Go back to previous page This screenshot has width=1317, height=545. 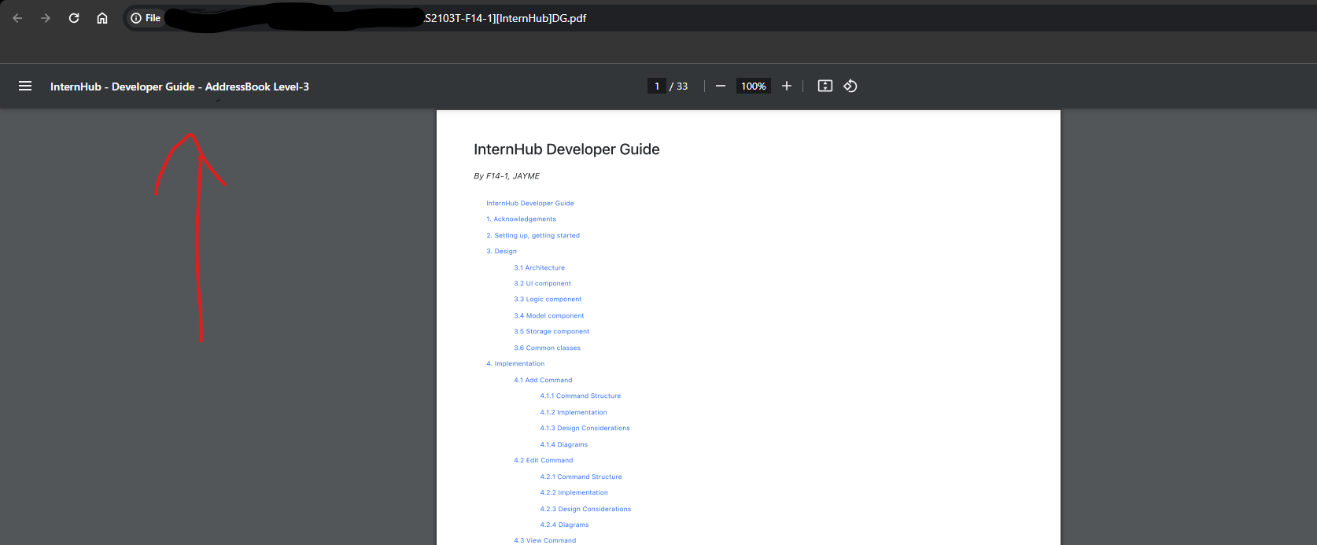pos(17,18)
